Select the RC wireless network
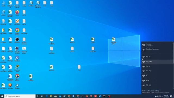Image resolution: width=174 pixels, height=98 pixels. tap(157, 76)
